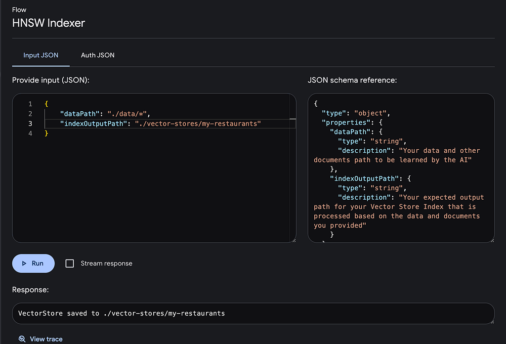
Task: Place cursor in "./data/*" value
Action: click(x=127, y=114)
